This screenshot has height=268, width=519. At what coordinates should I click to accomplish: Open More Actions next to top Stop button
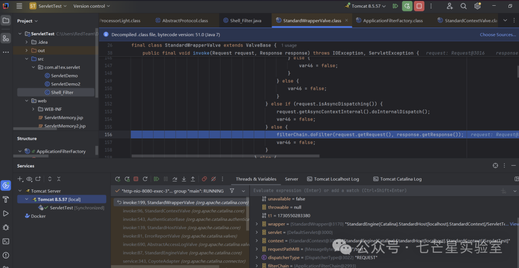click(431, 6)
